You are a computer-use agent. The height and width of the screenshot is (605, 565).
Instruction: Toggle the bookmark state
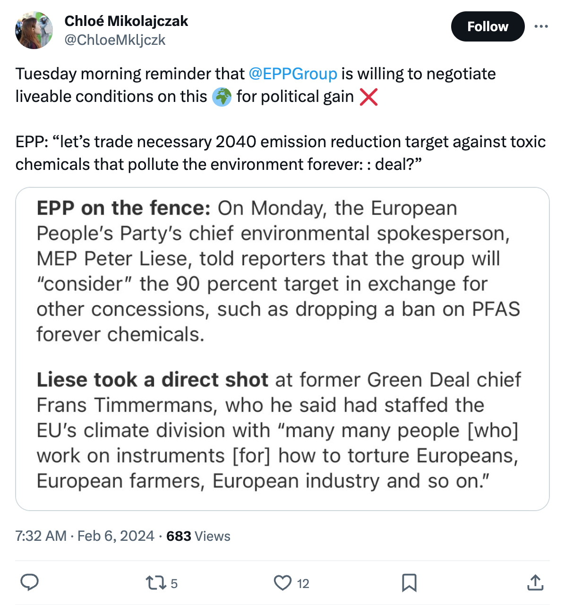[409, 583]
